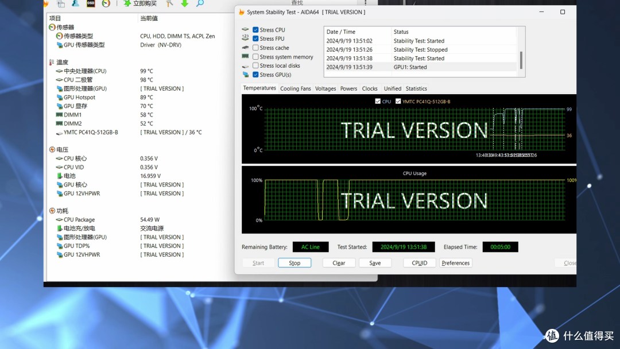Select the 传感器 tree heading
Viewport: 620px width, 349px height.
coord(65,28)
